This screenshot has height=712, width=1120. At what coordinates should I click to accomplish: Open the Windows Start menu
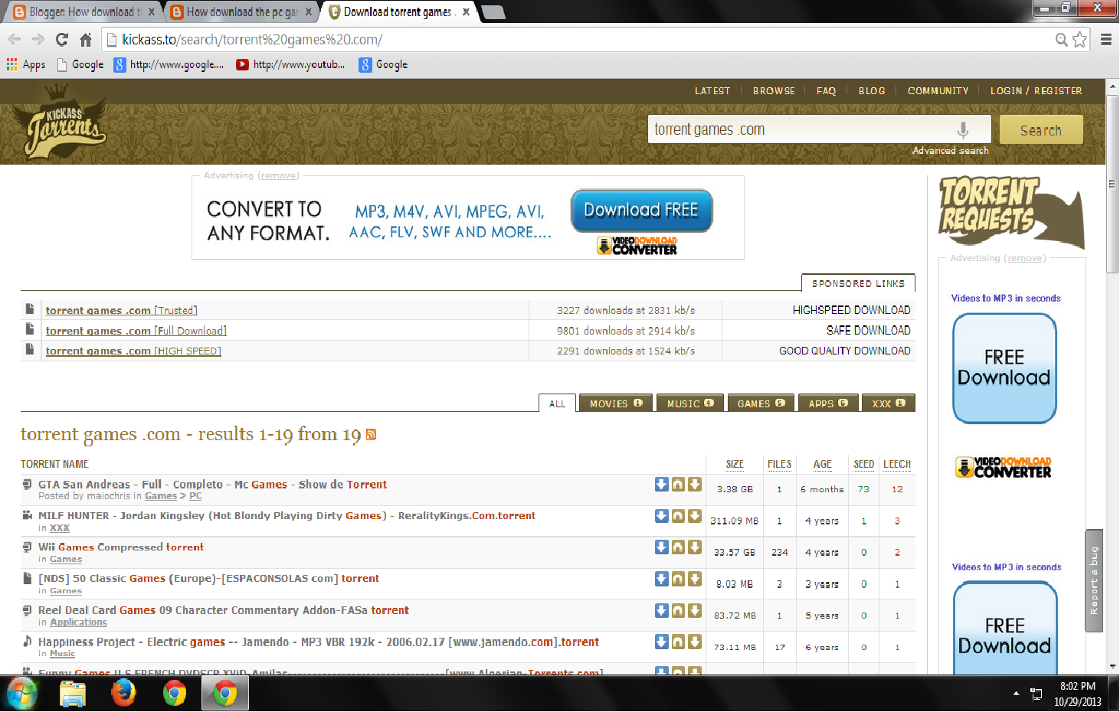click(22, 694)
